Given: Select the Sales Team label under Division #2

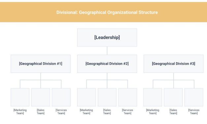Looking at the screenshot, I should pyautogui.click(x=107, y=111).
